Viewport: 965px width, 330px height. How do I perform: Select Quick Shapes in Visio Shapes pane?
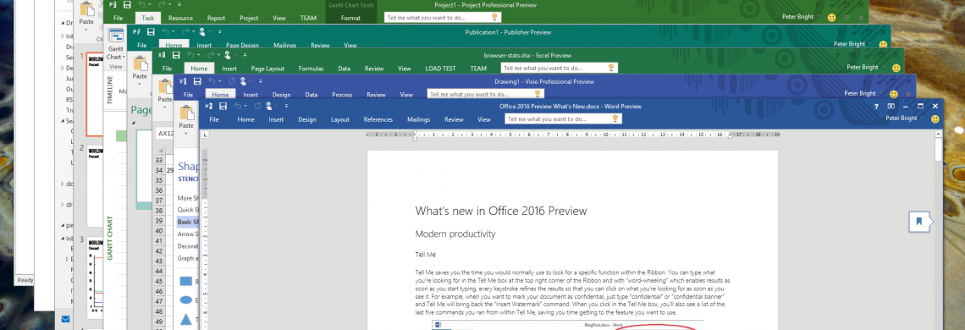click(x=188, y=209)
